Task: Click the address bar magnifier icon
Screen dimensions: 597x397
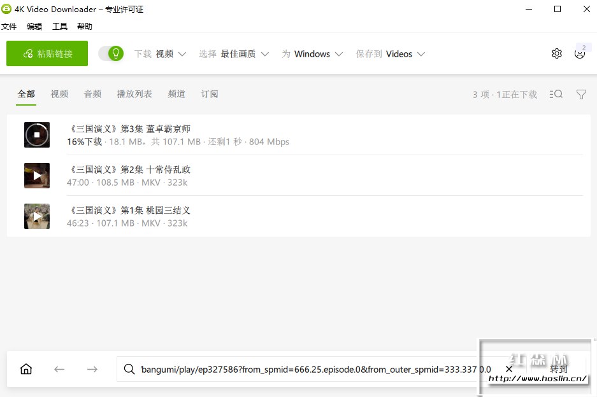Action: pos(129,369)
